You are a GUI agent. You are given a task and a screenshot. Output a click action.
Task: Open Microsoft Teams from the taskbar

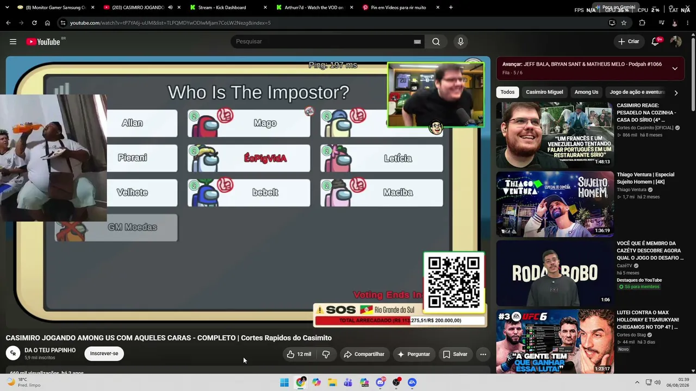[349, 382]
